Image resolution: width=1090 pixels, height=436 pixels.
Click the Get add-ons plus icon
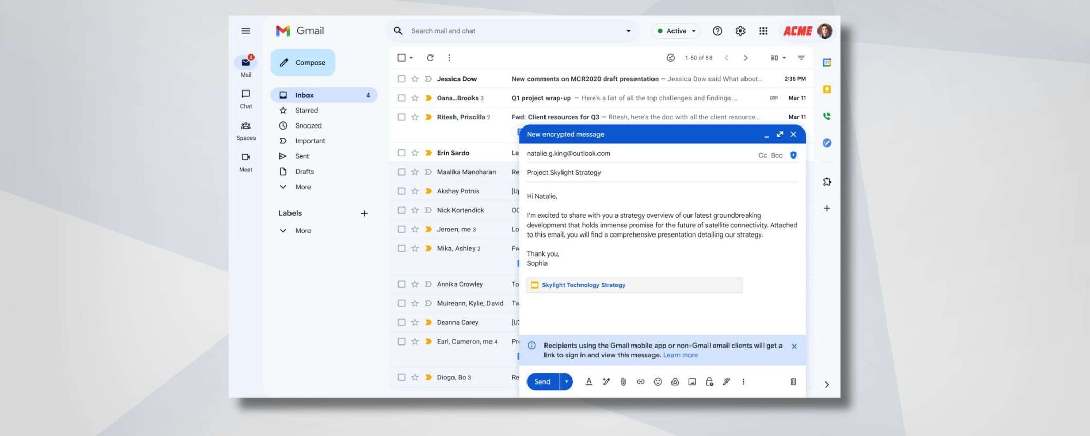(827, 208)
